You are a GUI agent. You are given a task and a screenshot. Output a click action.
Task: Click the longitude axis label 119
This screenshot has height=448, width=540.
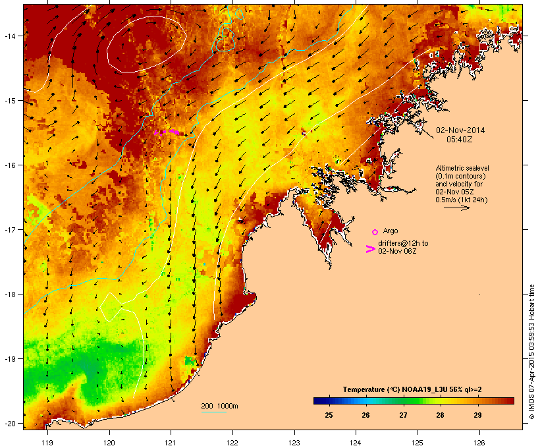click(47, 443)
